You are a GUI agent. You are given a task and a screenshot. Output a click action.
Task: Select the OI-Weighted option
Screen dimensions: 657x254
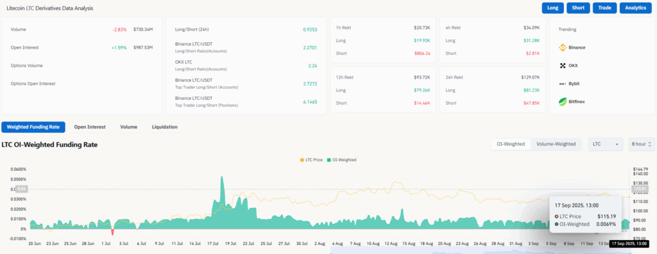(511, 144)
